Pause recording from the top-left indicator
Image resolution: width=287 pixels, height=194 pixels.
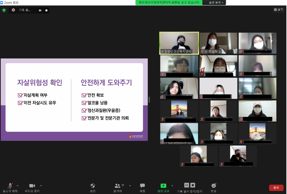(x=40, y=10)
